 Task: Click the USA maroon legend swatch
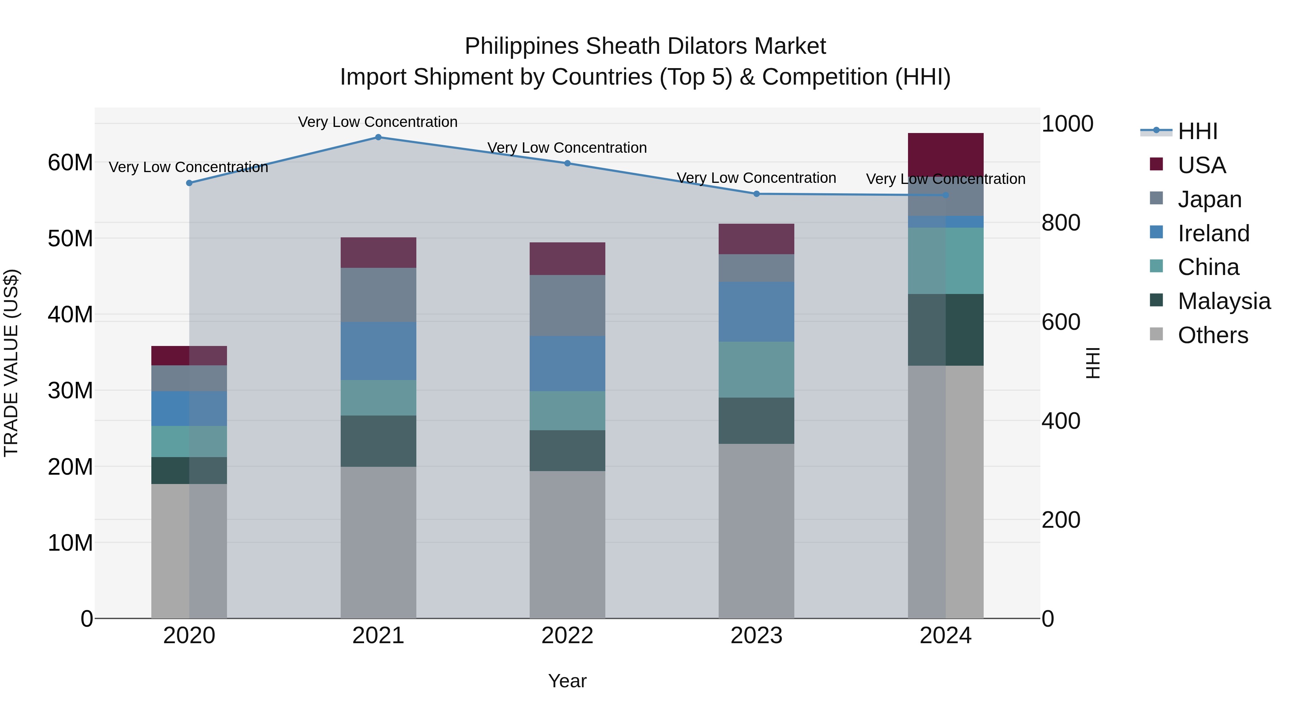pos(1156,164)
